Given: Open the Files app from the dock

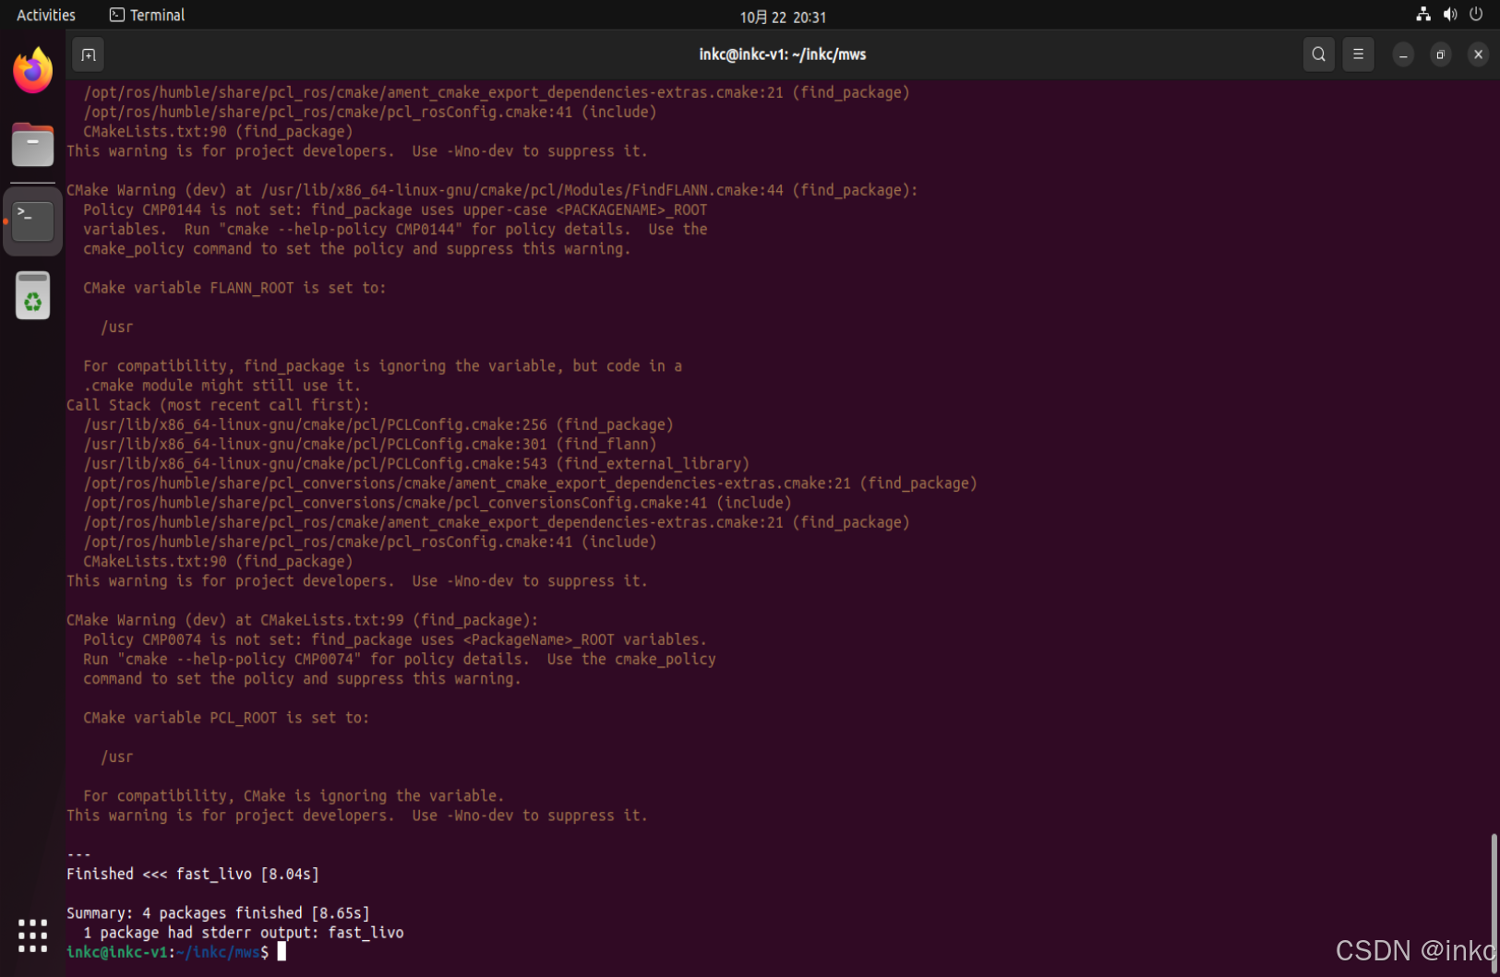Looking at the screenshot, I should coord(32,145).
